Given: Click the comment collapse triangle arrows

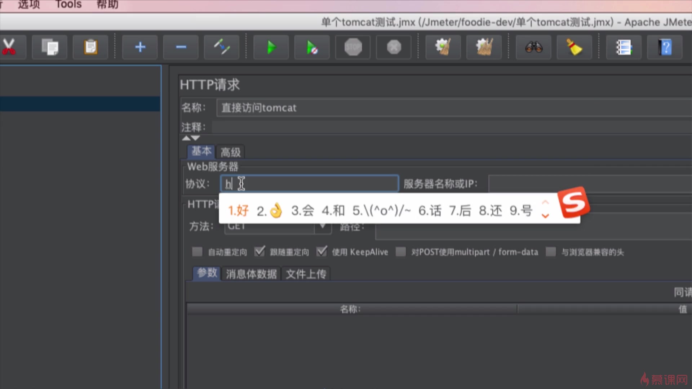Looking at the screenshot, I should (x=191, y=138).
